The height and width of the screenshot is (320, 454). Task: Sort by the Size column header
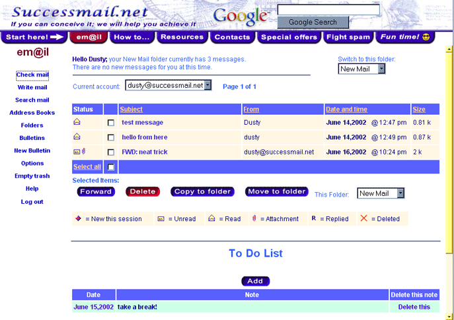click(x=419, y=110)
